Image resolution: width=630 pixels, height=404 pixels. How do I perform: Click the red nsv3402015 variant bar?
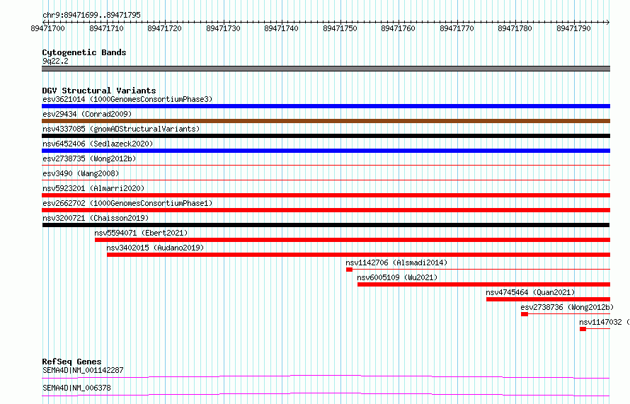pyautogui.click(x=358, y=255)
